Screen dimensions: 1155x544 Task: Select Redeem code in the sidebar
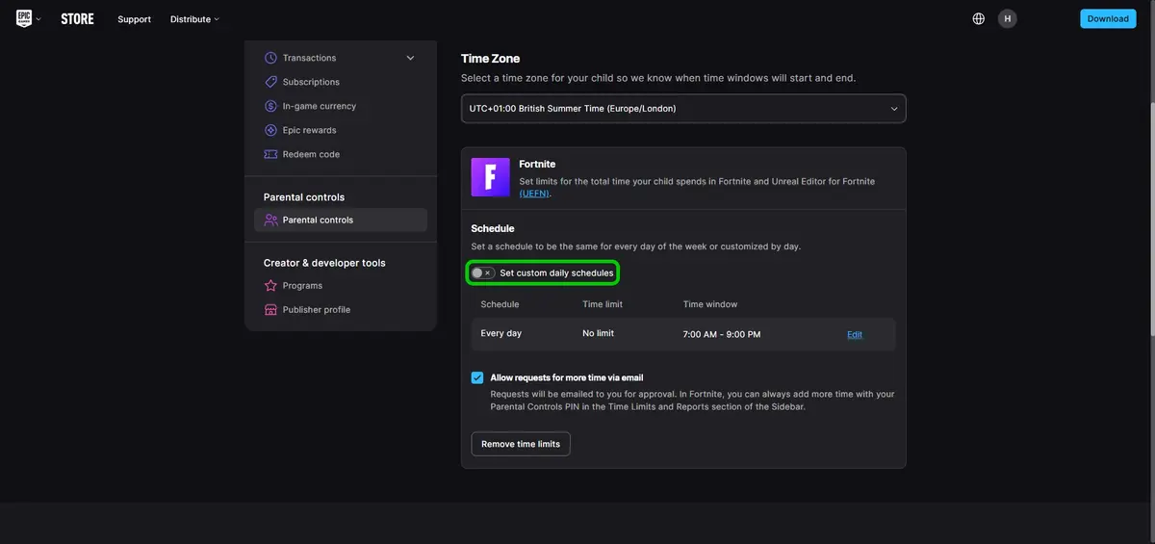tap(311, 154)
